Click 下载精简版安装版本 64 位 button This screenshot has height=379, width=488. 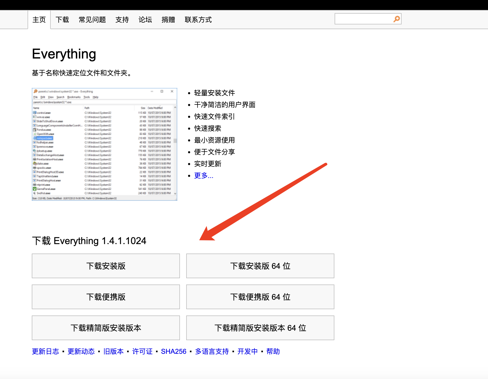[260, 328]
